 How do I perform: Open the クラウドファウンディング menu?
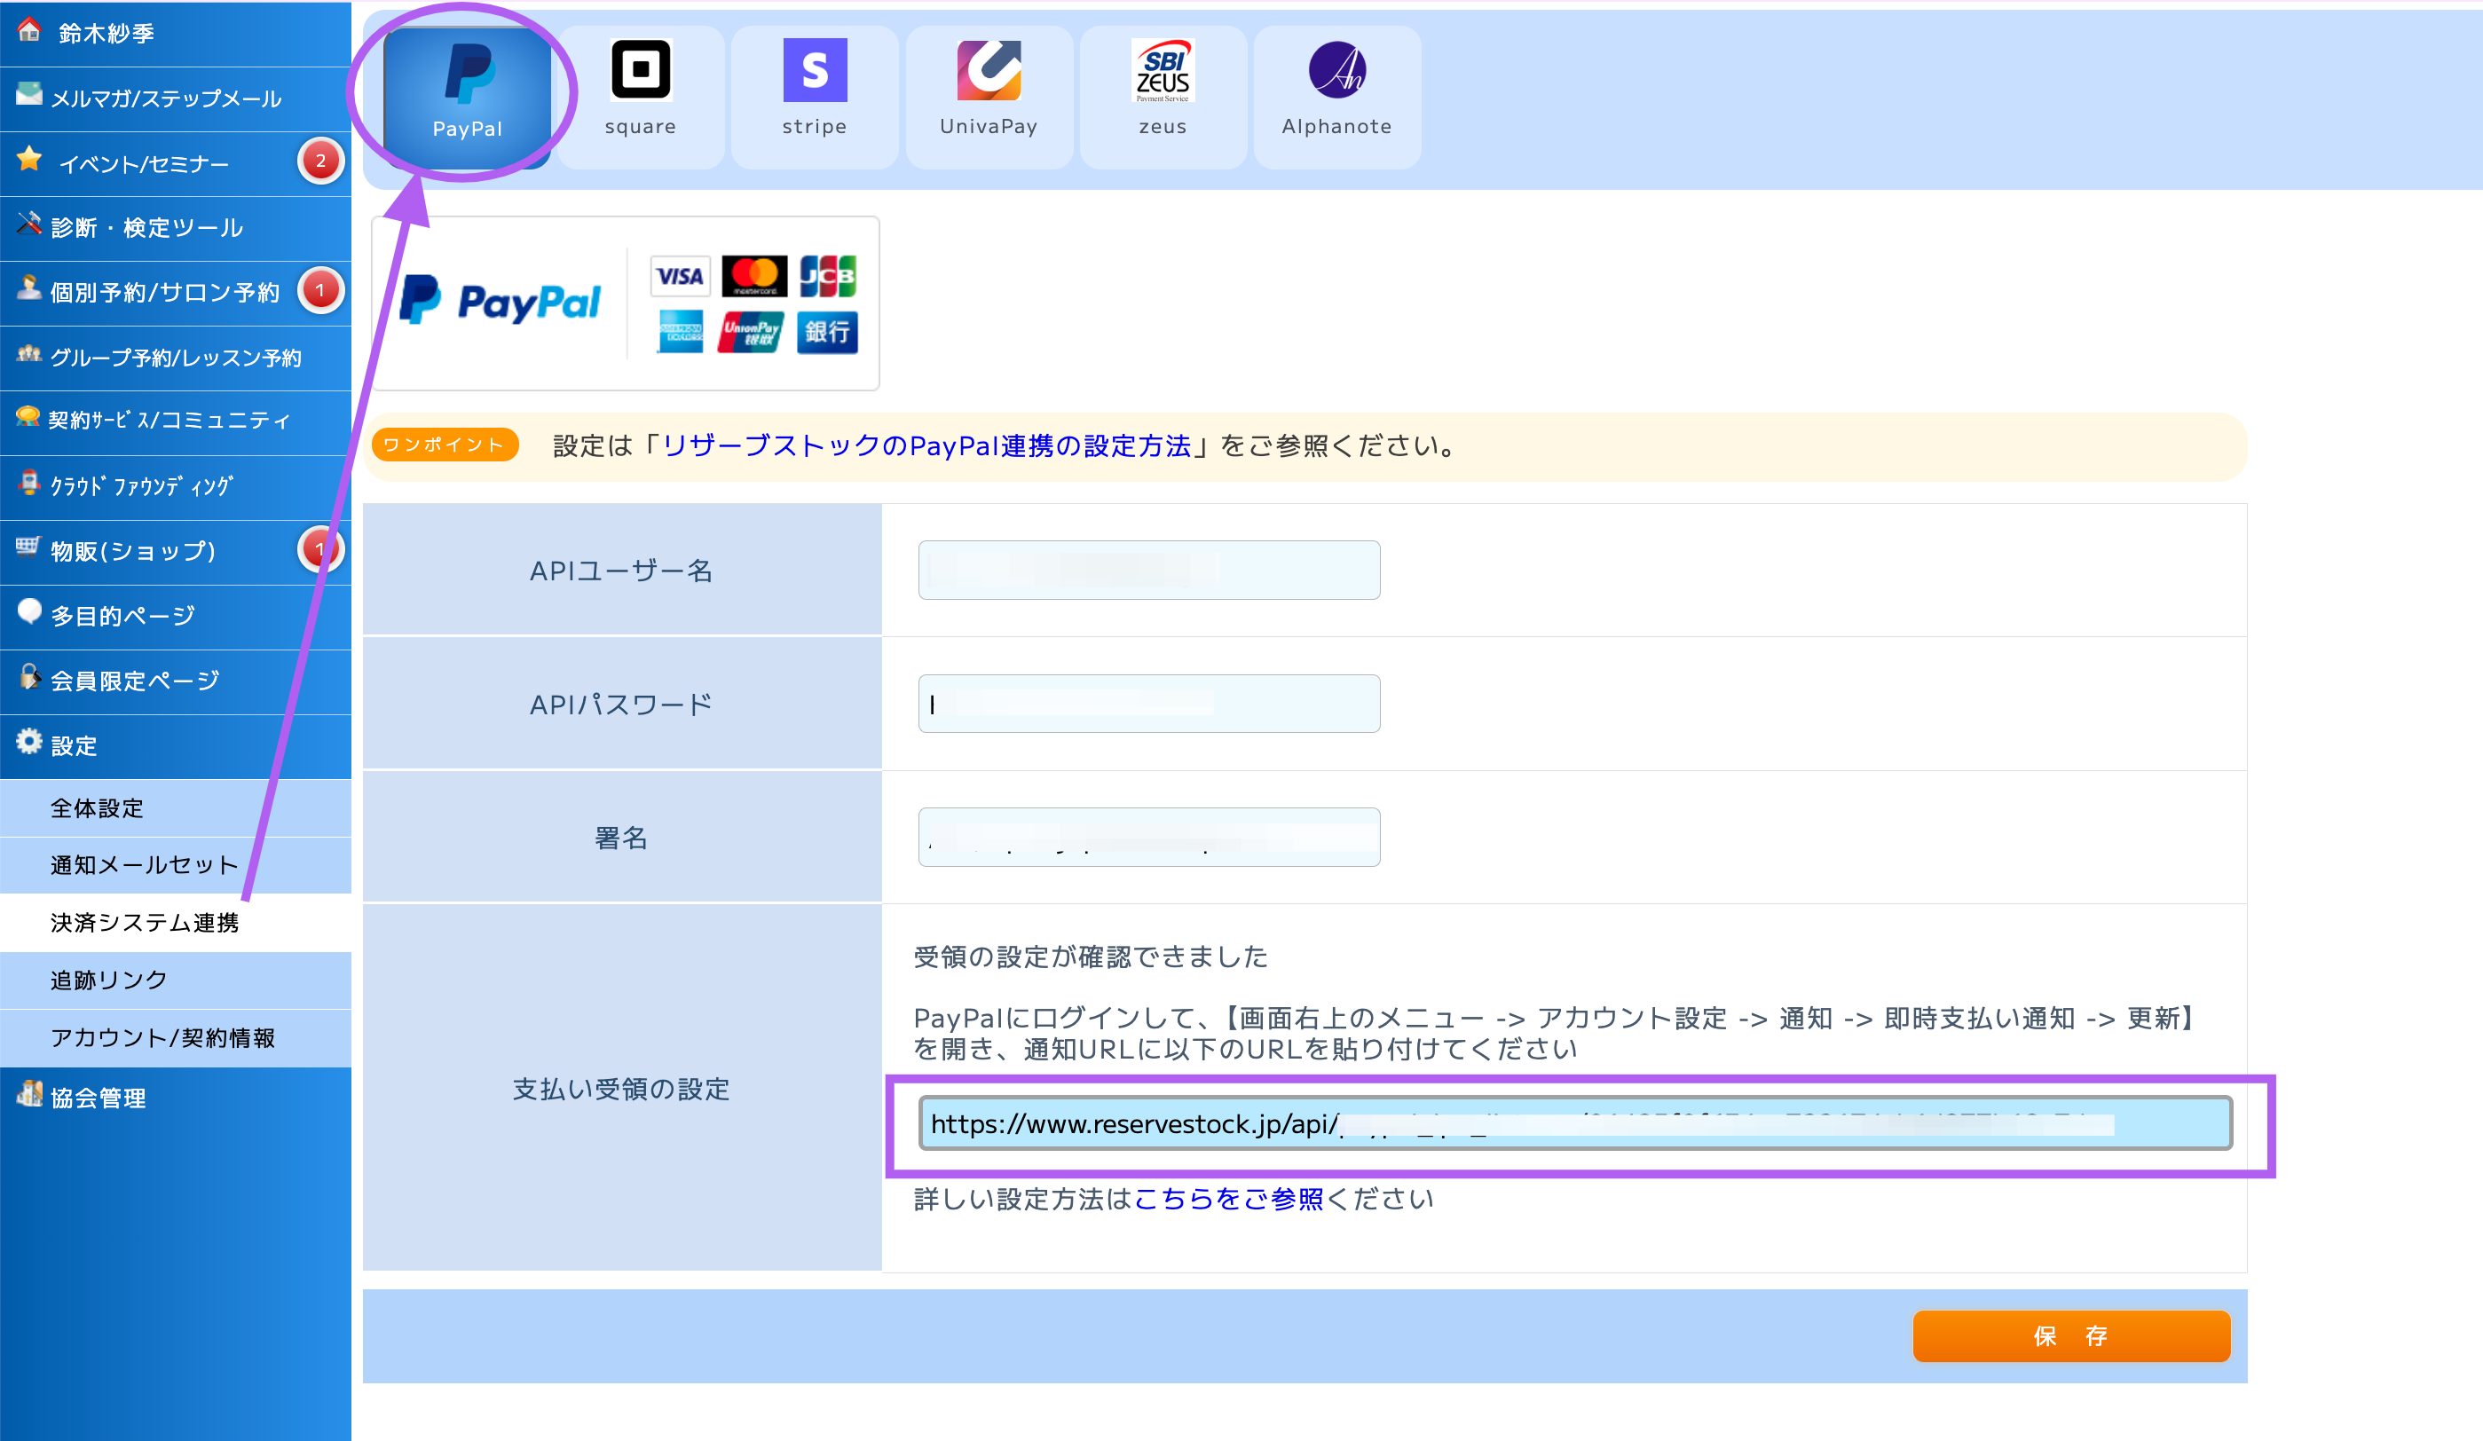176,486
